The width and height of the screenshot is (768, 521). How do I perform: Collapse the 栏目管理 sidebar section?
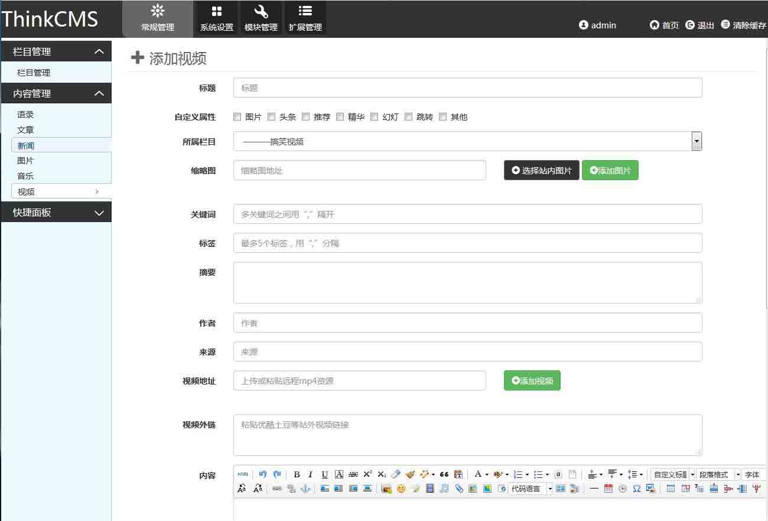99,52
